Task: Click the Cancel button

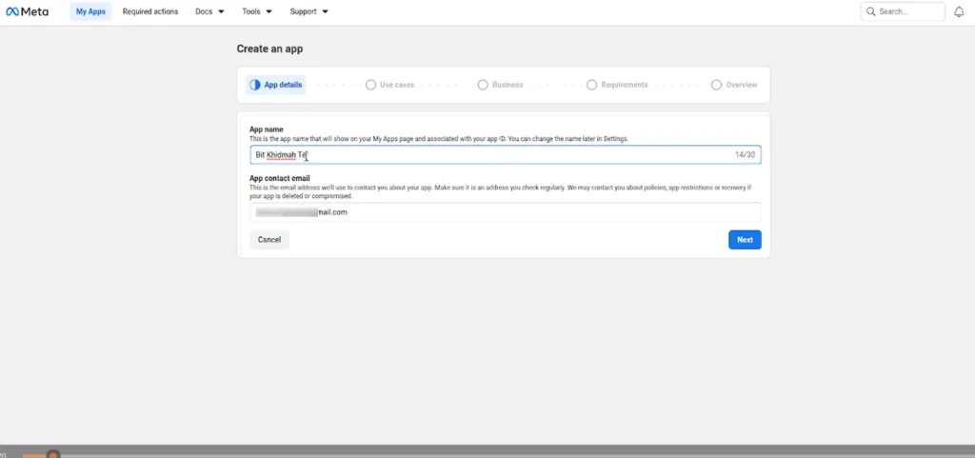Action: 269,240
